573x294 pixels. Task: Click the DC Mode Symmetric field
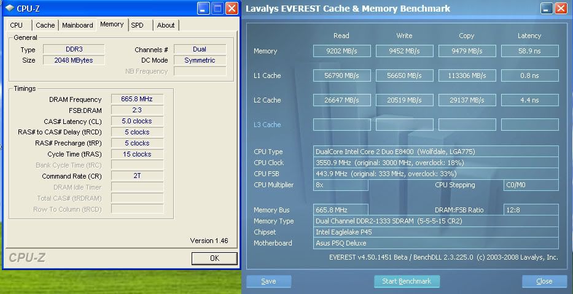click(200, 60)
